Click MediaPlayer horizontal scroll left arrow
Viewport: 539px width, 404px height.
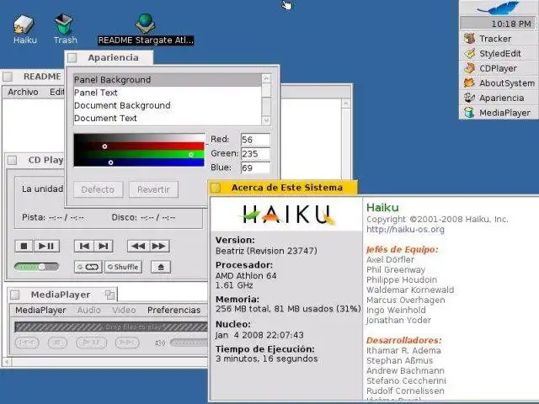coord(7,362)
